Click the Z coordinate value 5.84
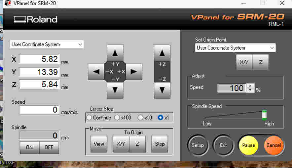292x168 pixels. point(40,84)
